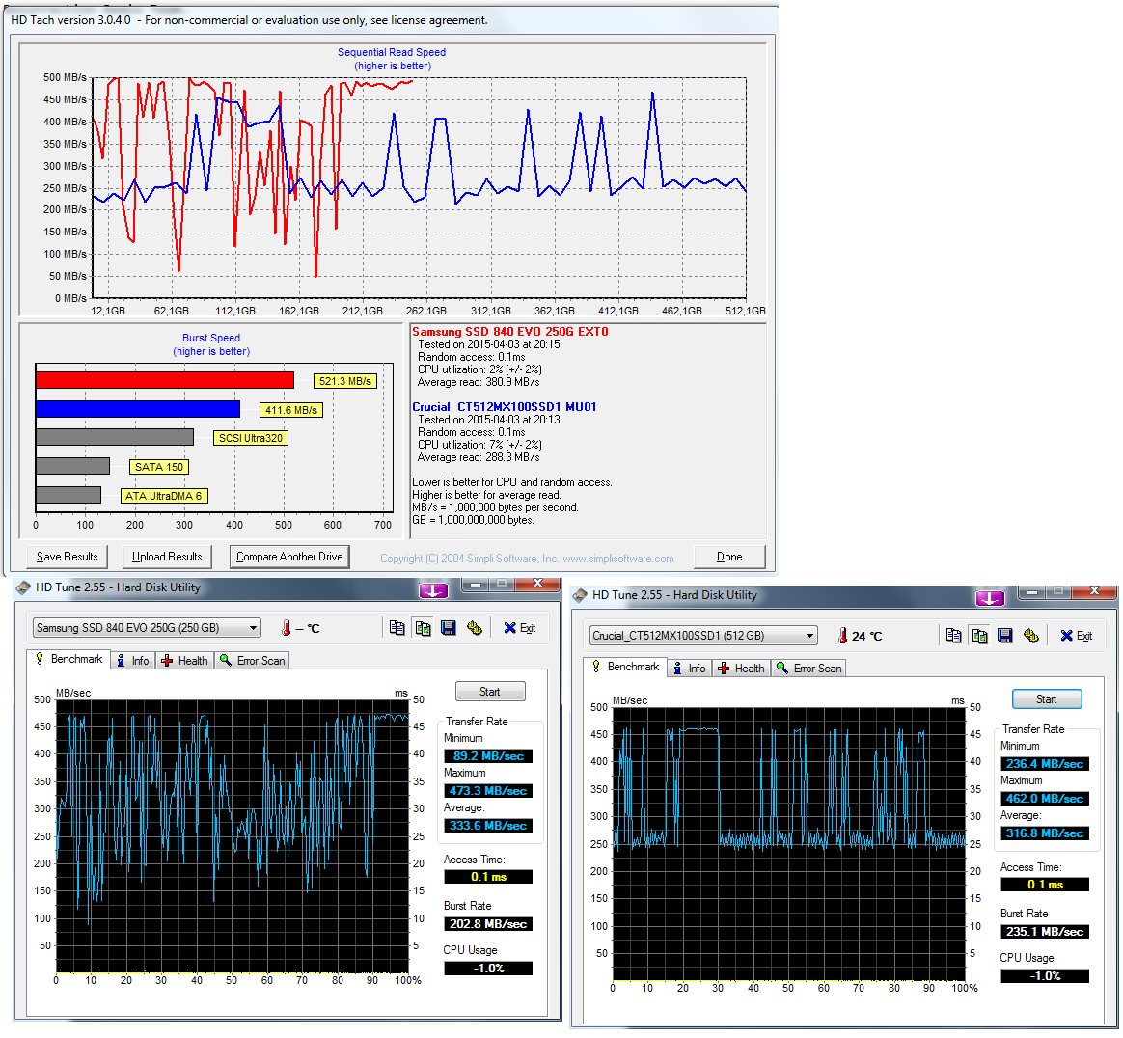
Task: Open drive dropdown showing Crucial_CT512MX100SSD1
Action: pyautogui.click(x=703, y=636)
